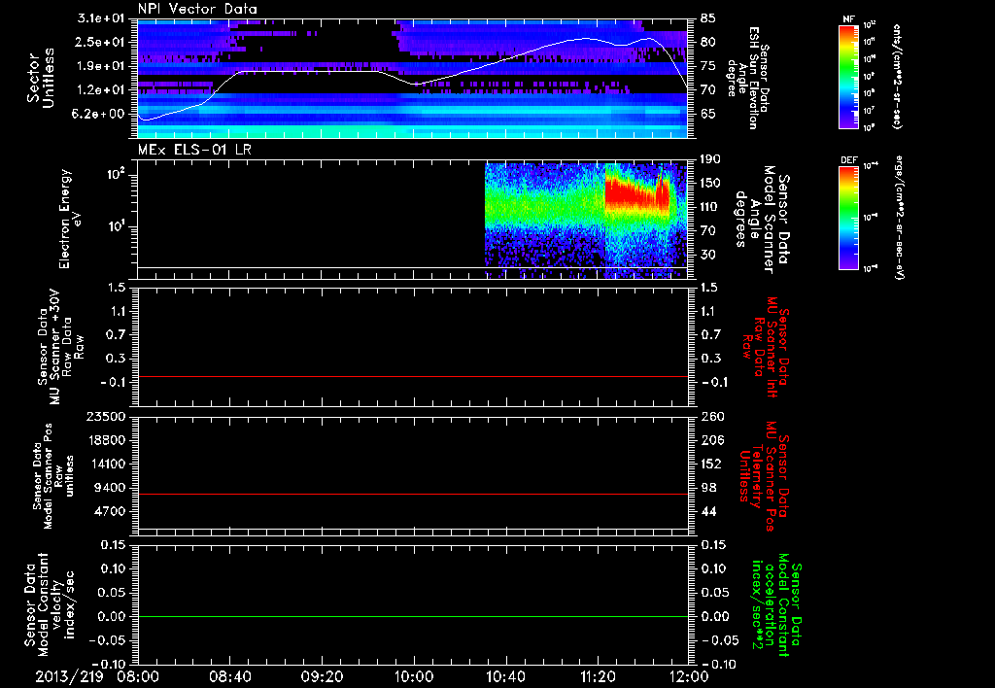
Task: Click the red 'MU Scanner Pos Telemetry' label
Action: click(766, 476)
